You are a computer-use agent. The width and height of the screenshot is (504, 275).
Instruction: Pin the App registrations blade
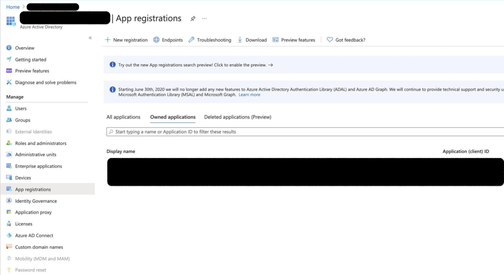tap(193, 19)
